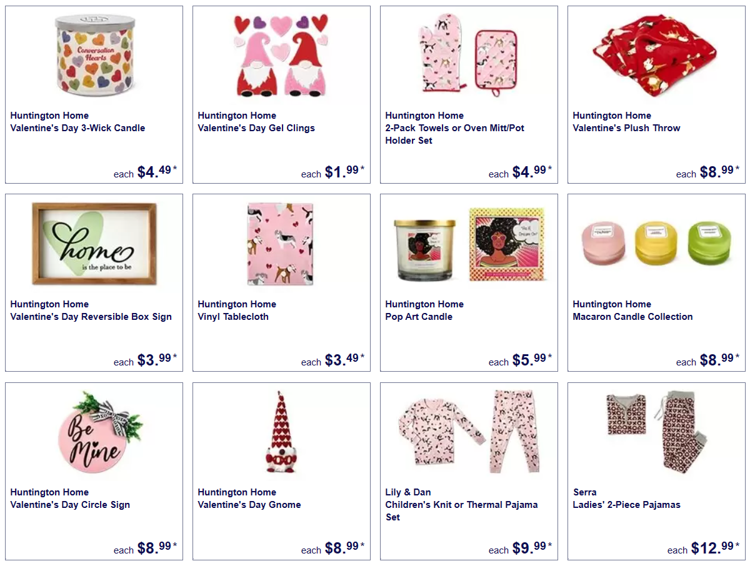Click the Vinyl Tablecloth product title
The height and width of the screenshot is (566, 750).
[233, 317]
